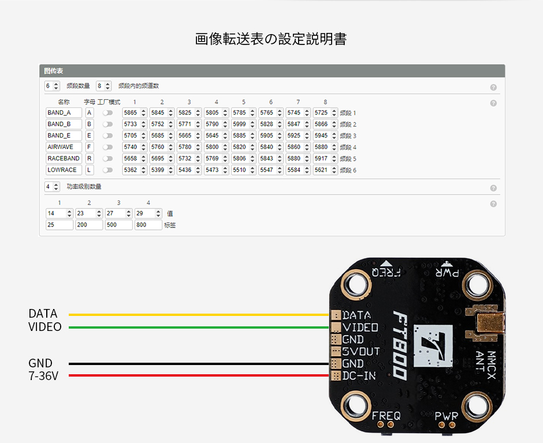This screenshot has width=543, height=443.
Task: Click the LOWRACE name field
Action: point(64,170)
